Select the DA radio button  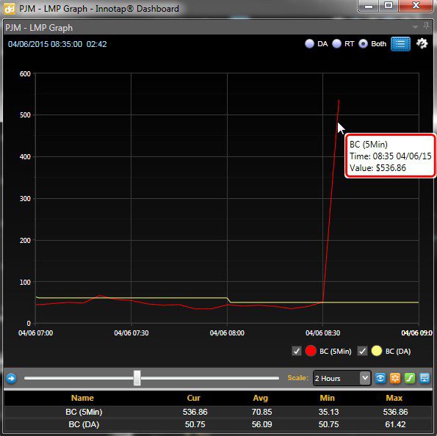pyautogui.click(x=309, y=44)
